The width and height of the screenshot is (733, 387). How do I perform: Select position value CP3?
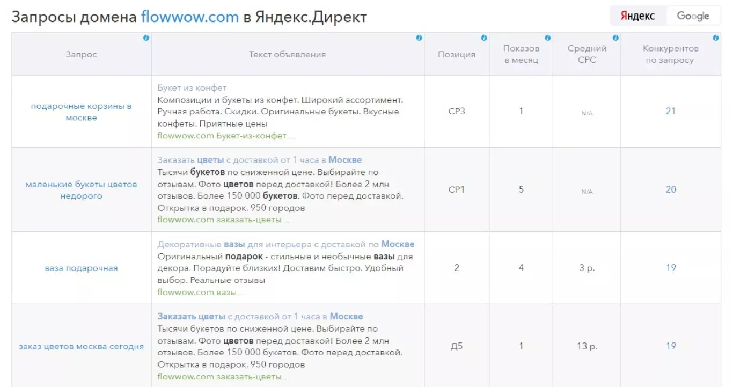click(457, 111)
